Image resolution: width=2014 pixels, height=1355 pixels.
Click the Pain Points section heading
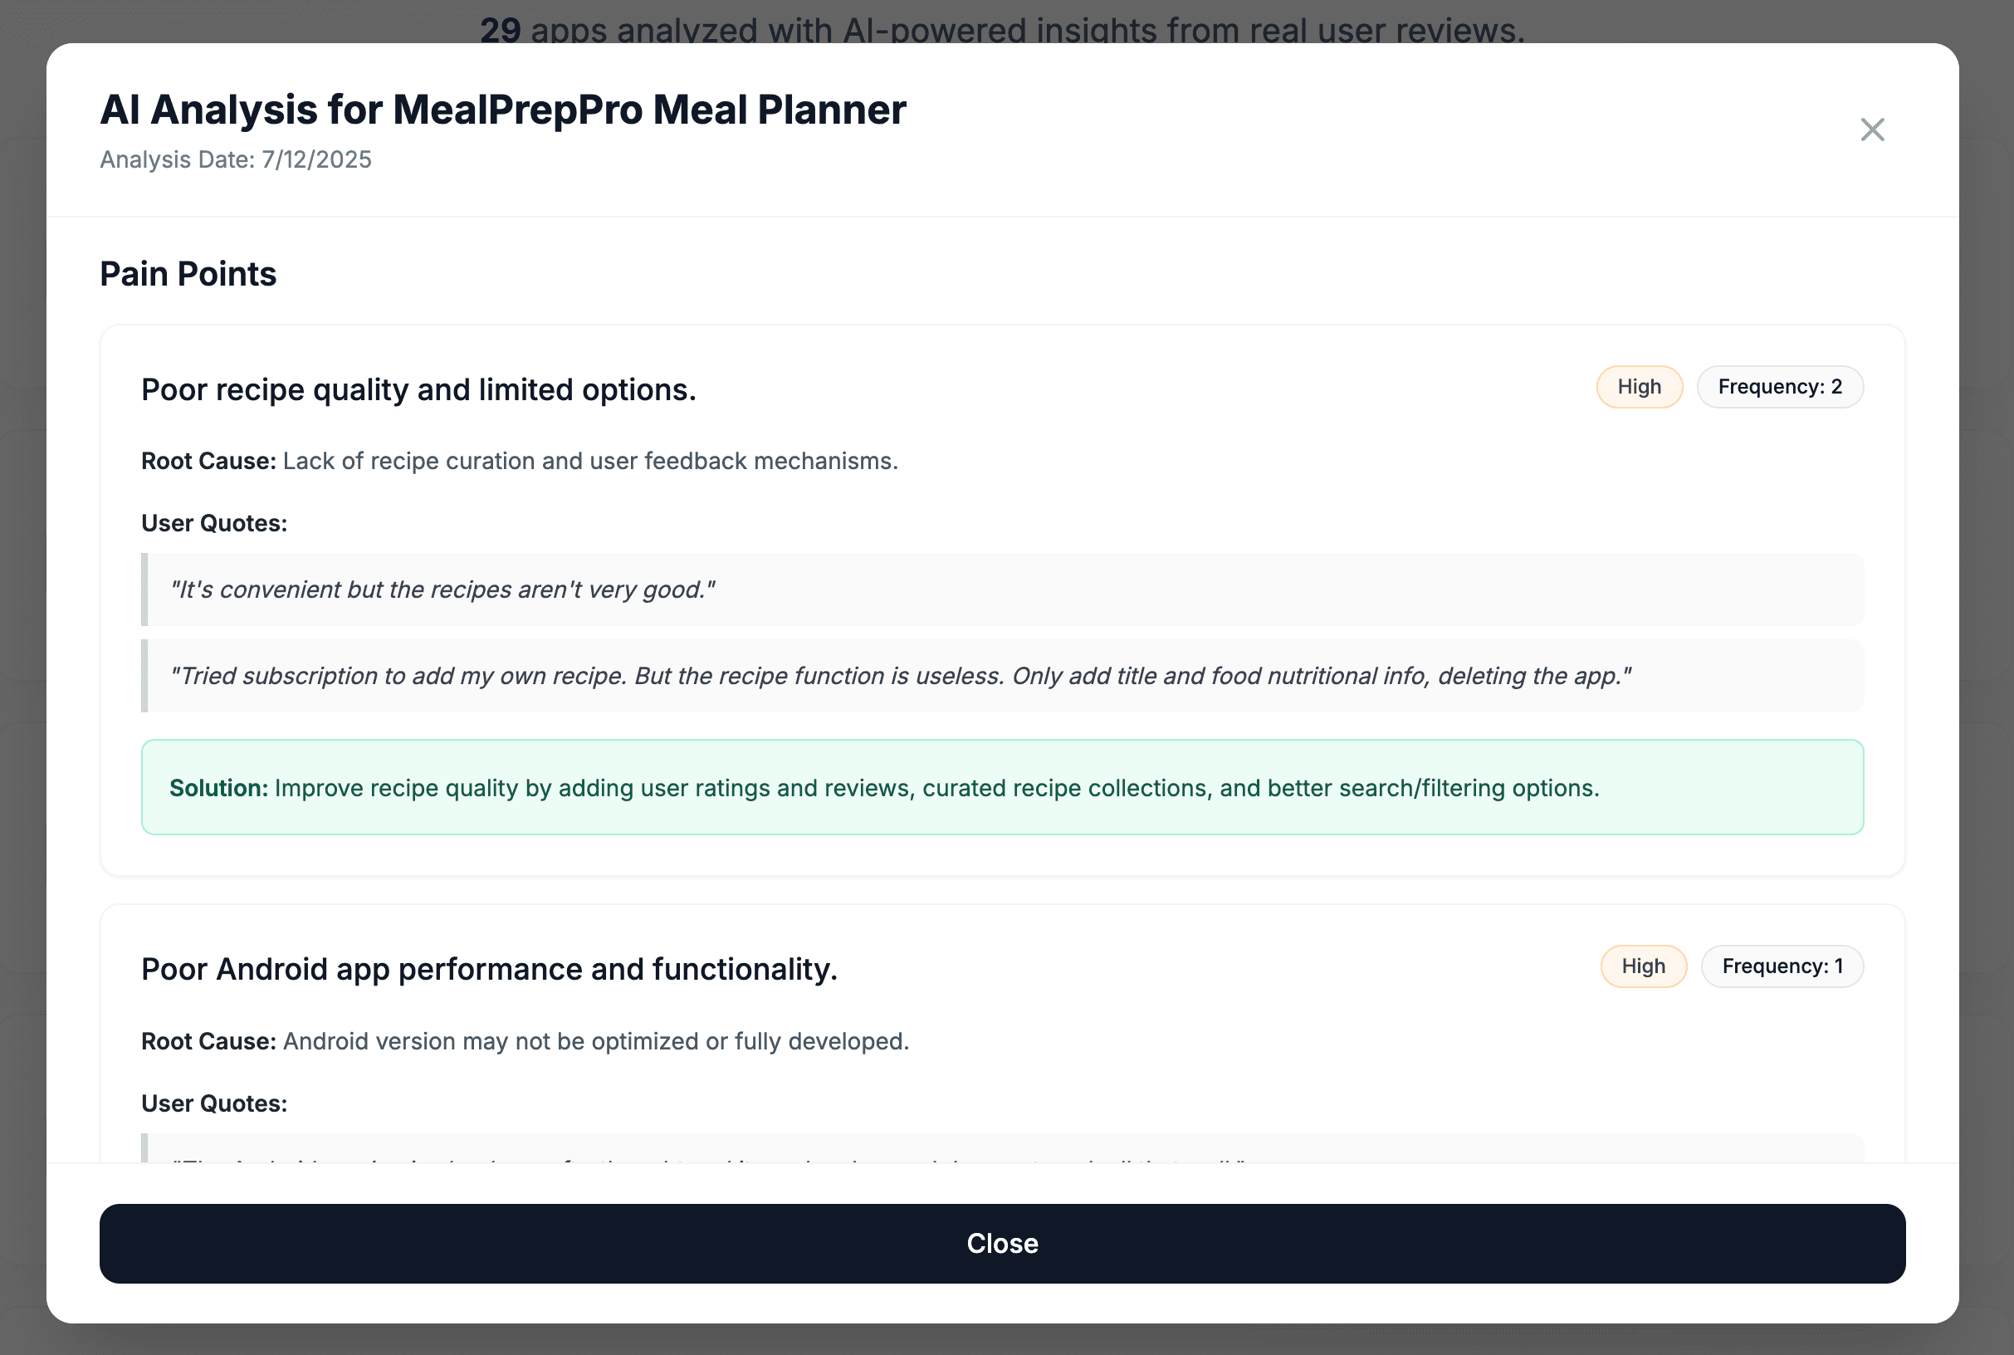(x=188, y=274)
